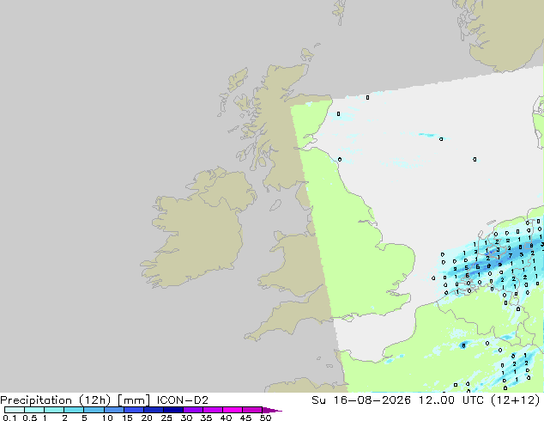
Task: Click the Precipitation (12h) title text
Action: pyautogui.click(x=56, y=400)
